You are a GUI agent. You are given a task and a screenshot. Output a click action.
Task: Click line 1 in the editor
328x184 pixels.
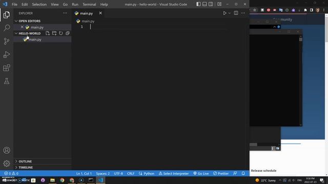pyautogui.click(x=159, y=27)
